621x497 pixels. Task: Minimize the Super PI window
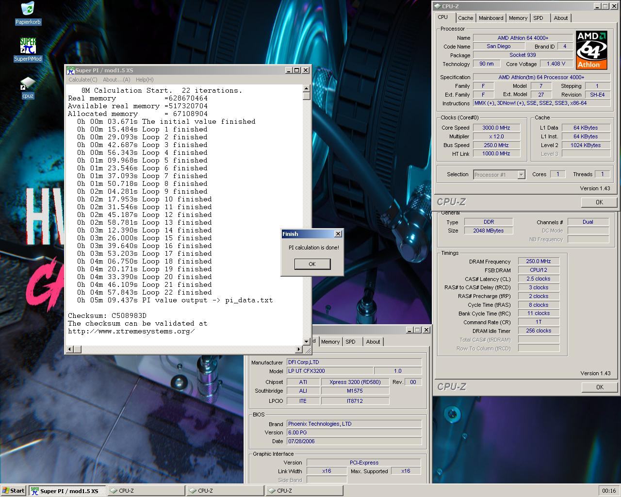click(289, 70)
